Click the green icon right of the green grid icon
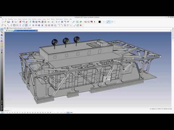This screenshot has height=130, width=174. click(80, 22)
